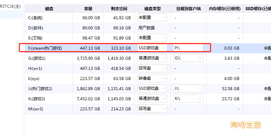
Task: Click the 内存缓存(已使用) column header
Action: pos(225,8)
